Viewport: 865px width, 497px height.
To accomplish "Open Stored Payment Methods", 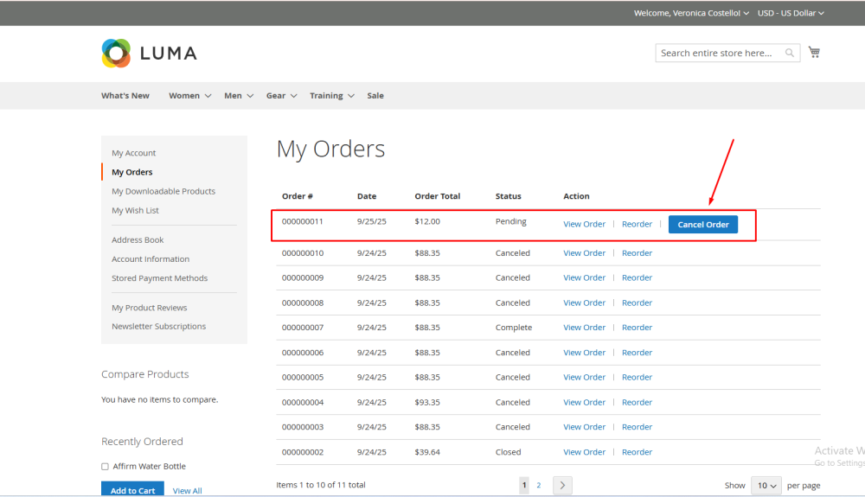I will tap(159, 278).
